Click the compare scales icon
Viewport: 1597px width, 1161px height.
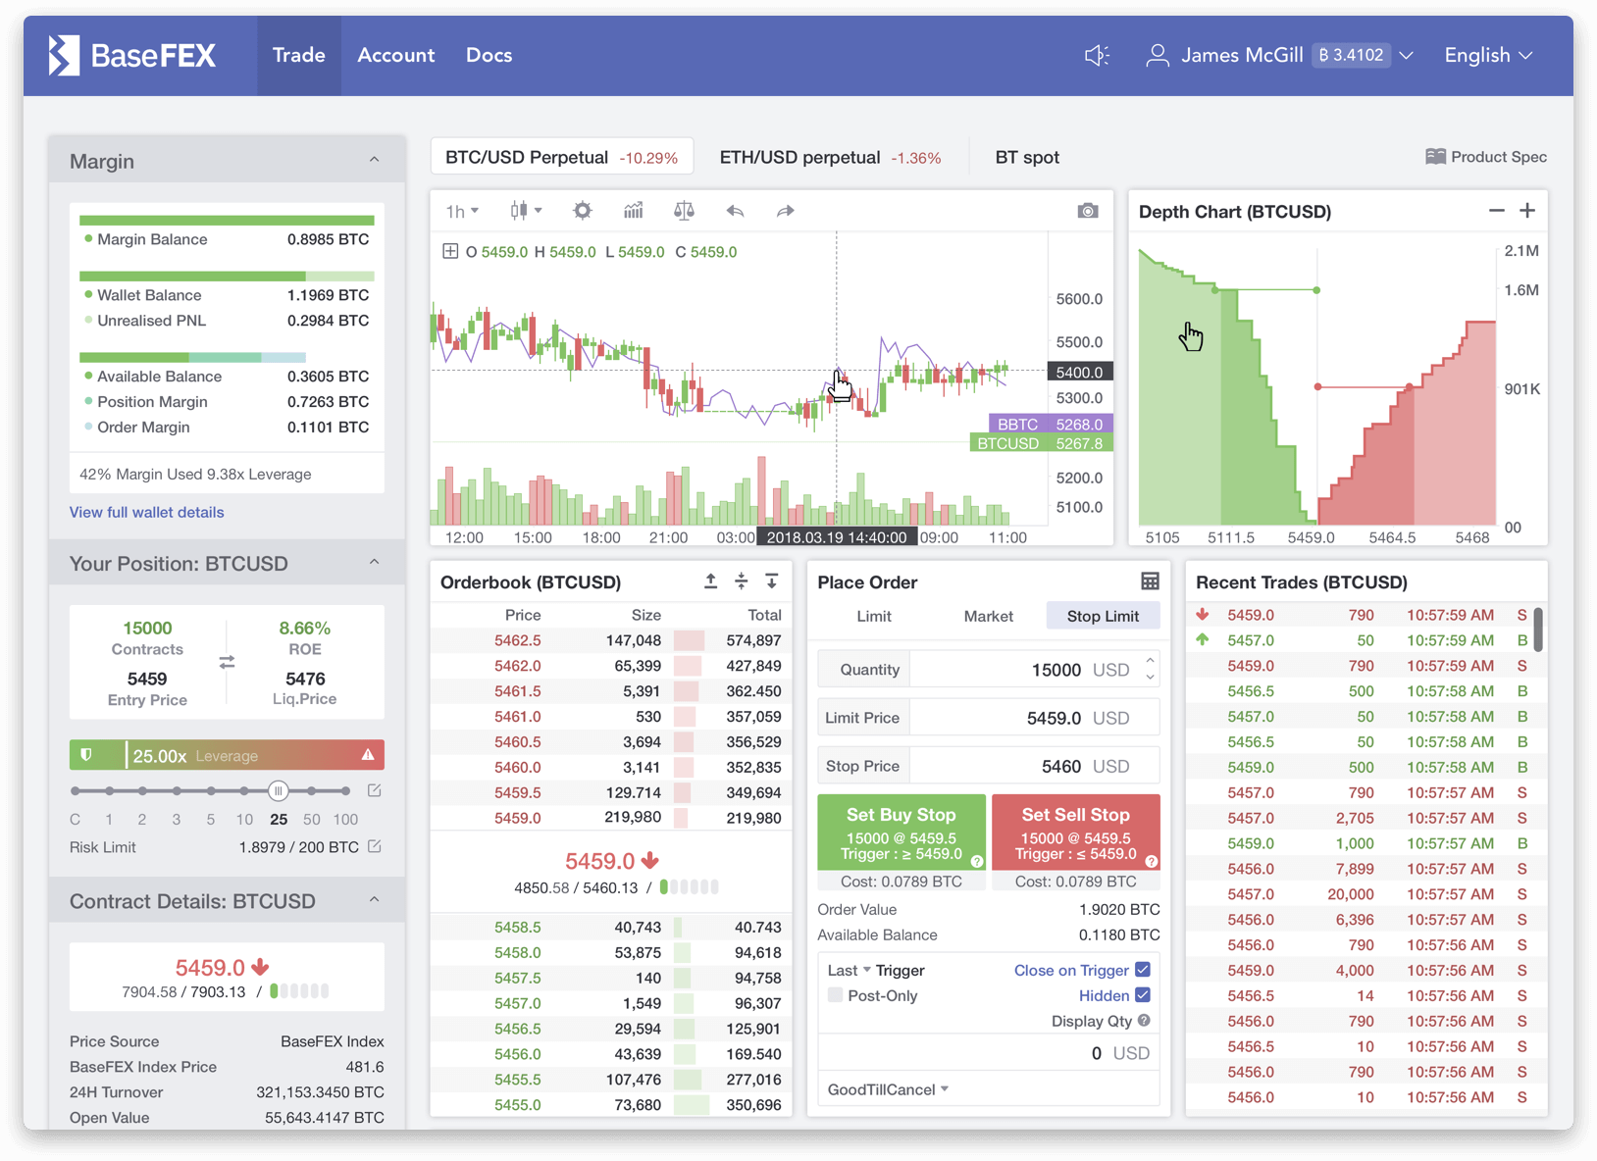(684, 211)
